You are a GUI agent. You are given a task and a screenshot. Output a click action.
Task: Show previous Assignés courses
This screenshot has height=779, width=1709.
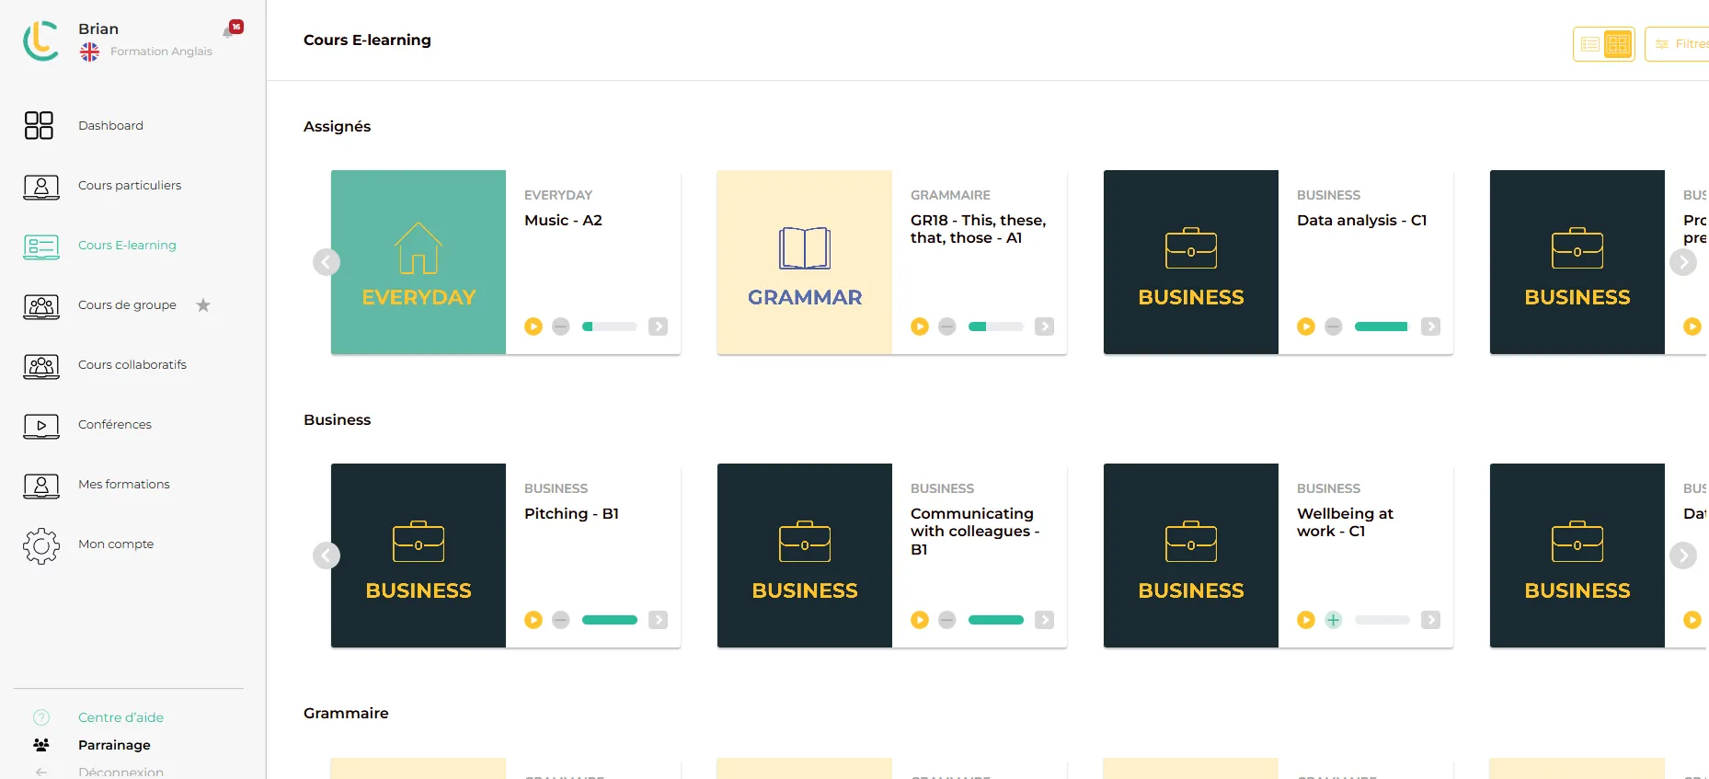(x=327, y=262)
